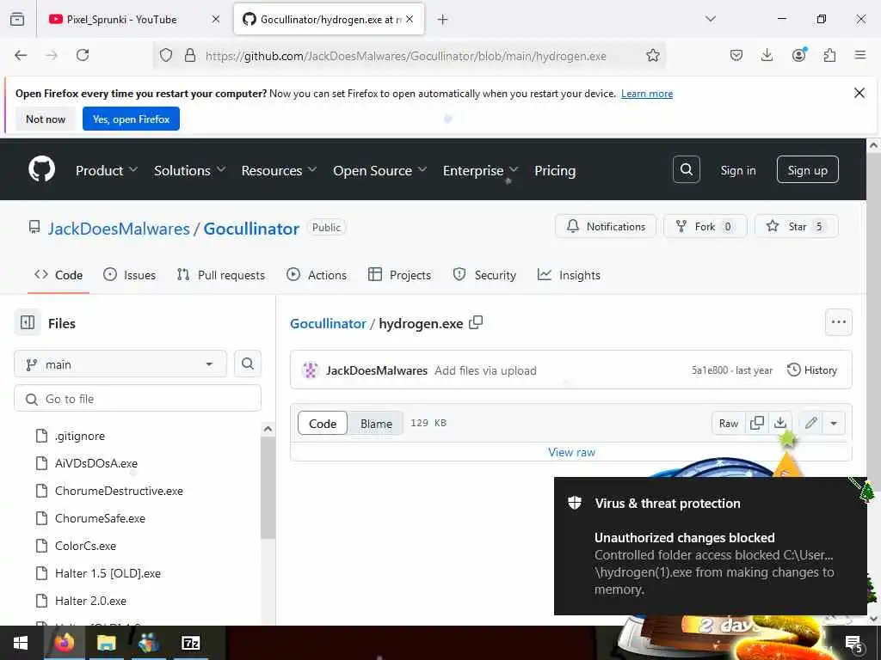Switch to the Issues tab

pos(129,274)
